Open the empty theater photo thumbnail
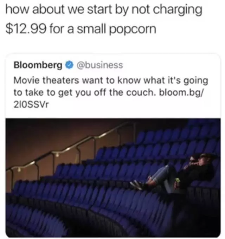225x239 pixels. tap(113, 177)
